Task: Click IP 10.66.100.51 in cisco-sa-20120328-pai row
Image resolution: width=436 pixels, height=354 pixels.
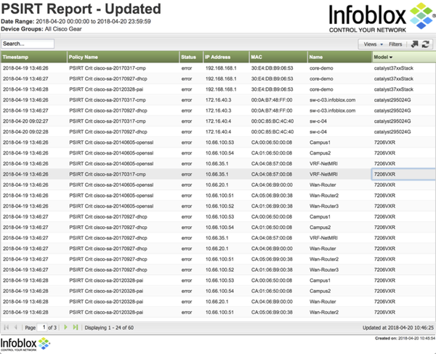Action: (x=219, y=313)
